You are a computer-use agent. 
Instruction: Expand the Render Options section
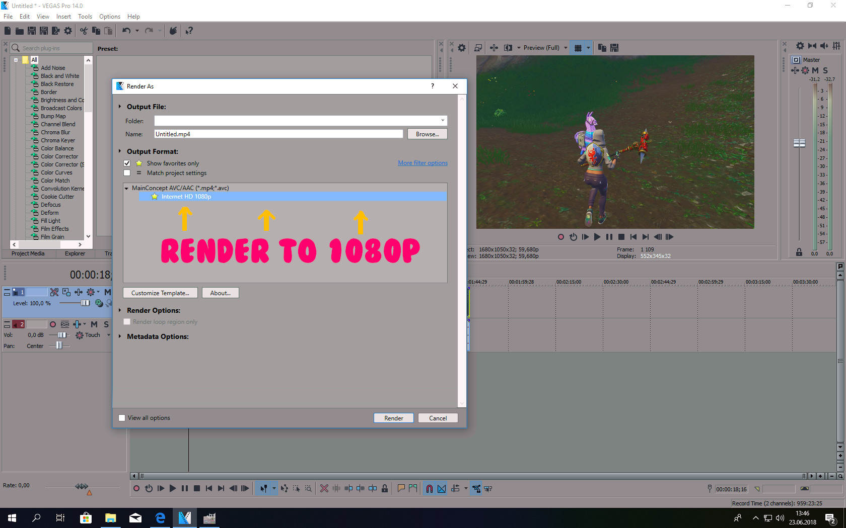(120, 310)
